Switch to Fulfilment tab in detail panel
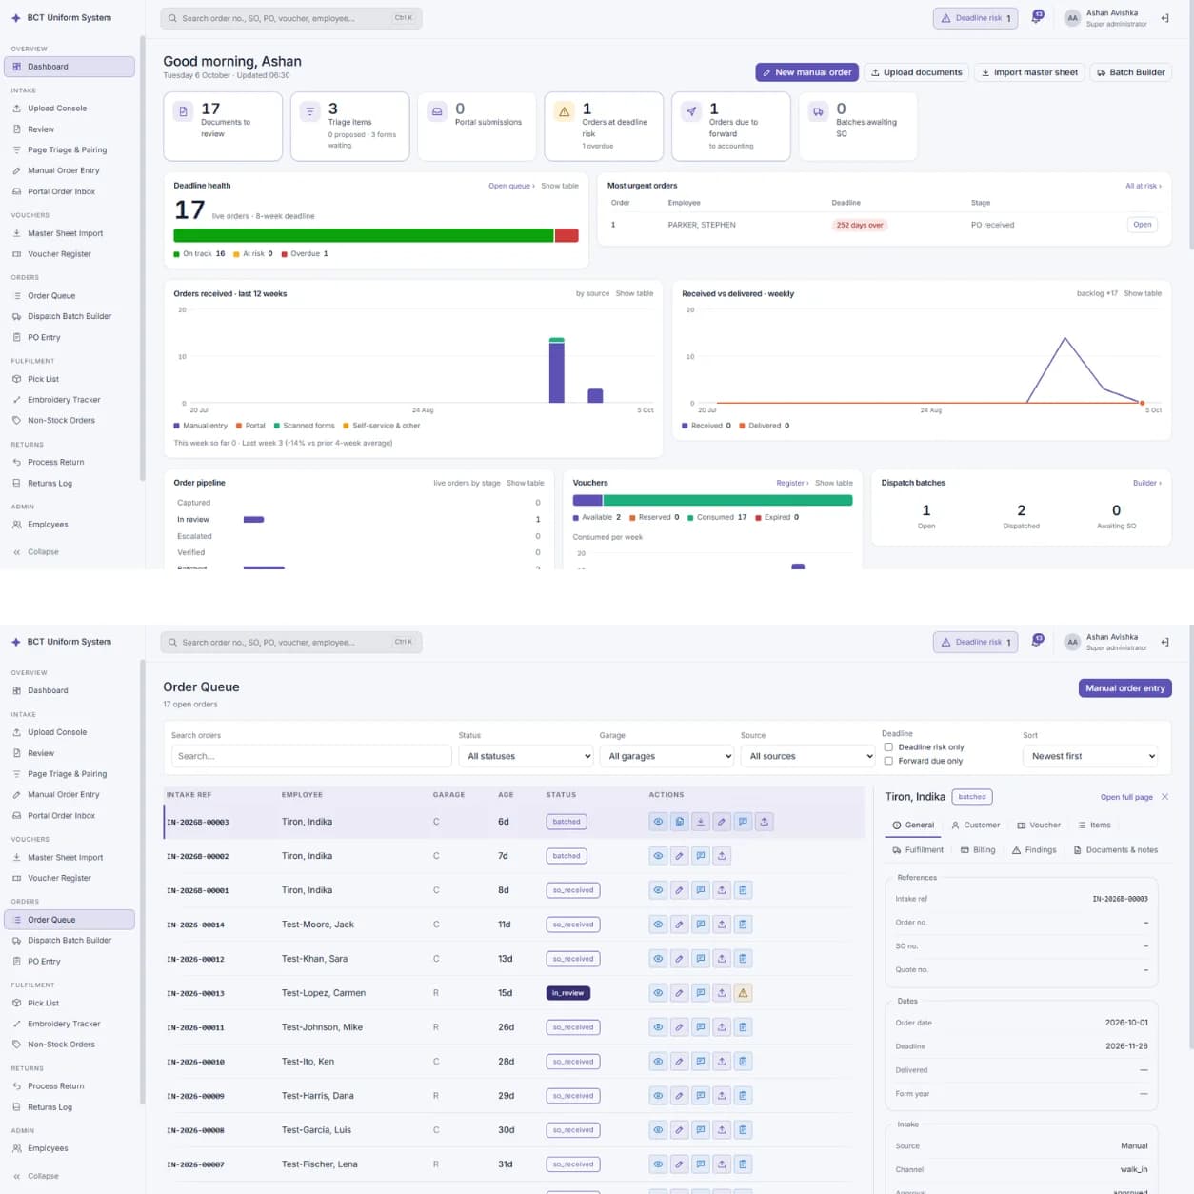 point(918,849)
